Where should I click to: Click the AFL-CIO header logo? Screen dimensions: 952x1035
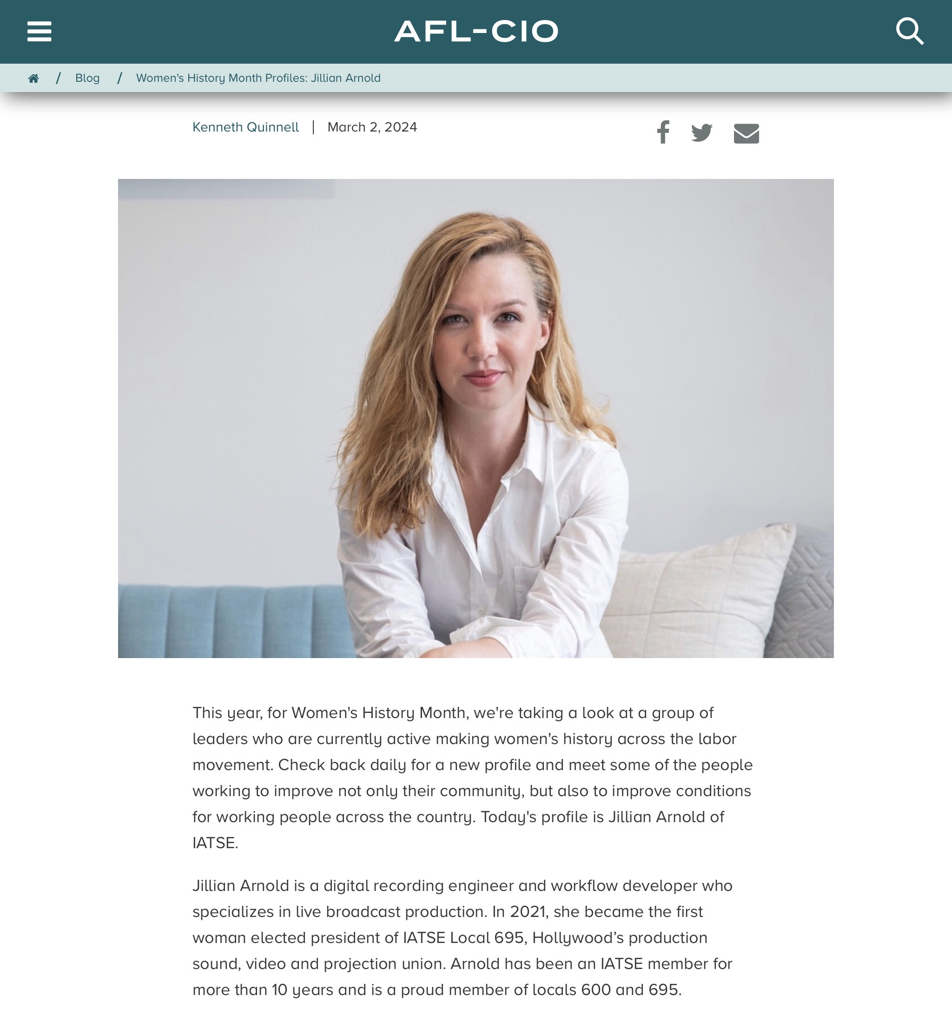point(476,32)
